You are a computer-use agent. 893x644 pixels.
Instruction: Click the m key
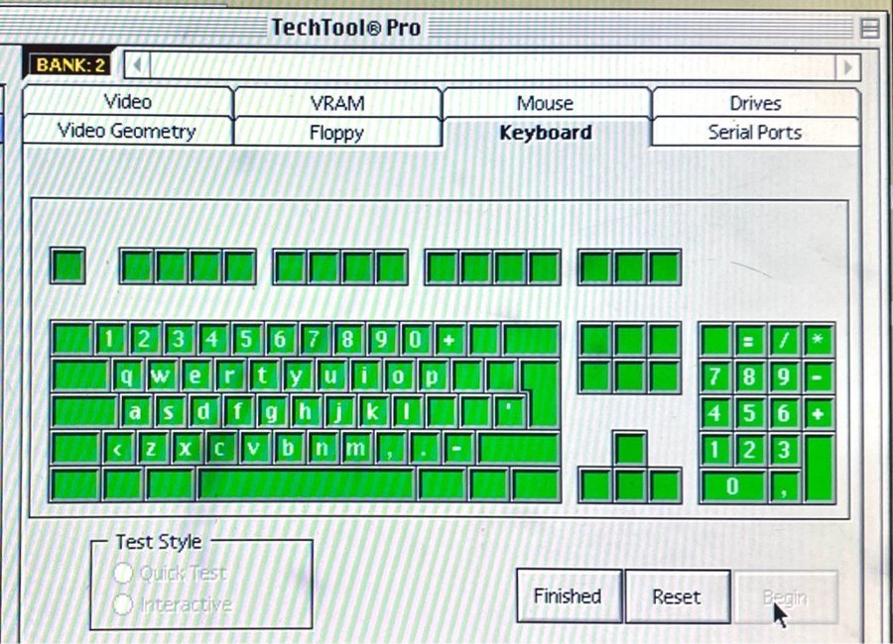[x=356, y=449]
